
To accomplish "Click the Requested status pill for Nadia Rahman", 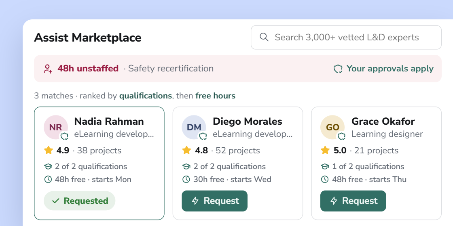I will [x=79, y=201].
